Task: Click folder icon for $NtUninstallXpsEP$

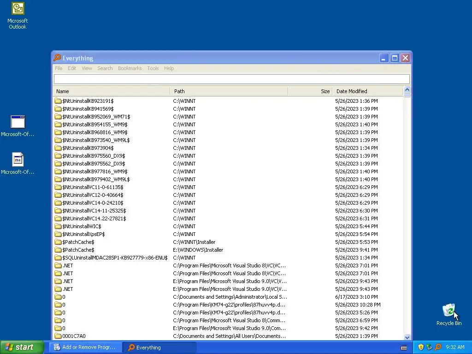Action: tap(58, 234)
